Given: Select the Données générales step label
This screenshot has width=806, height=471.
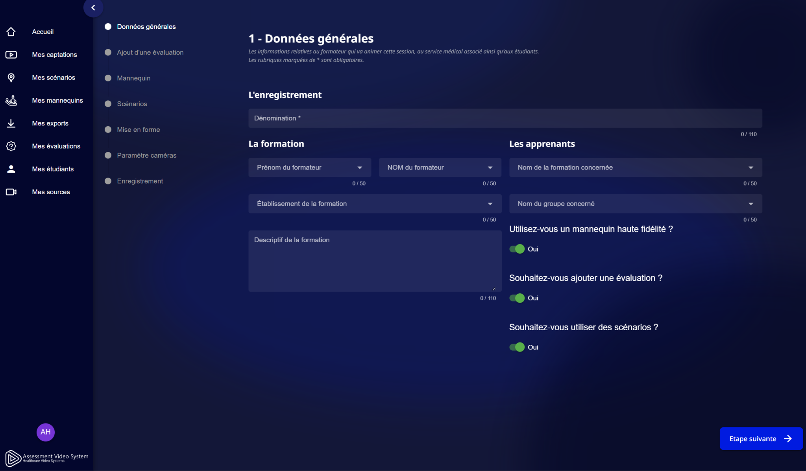Looking at the screenshot, I should click(x=146, y=27).
